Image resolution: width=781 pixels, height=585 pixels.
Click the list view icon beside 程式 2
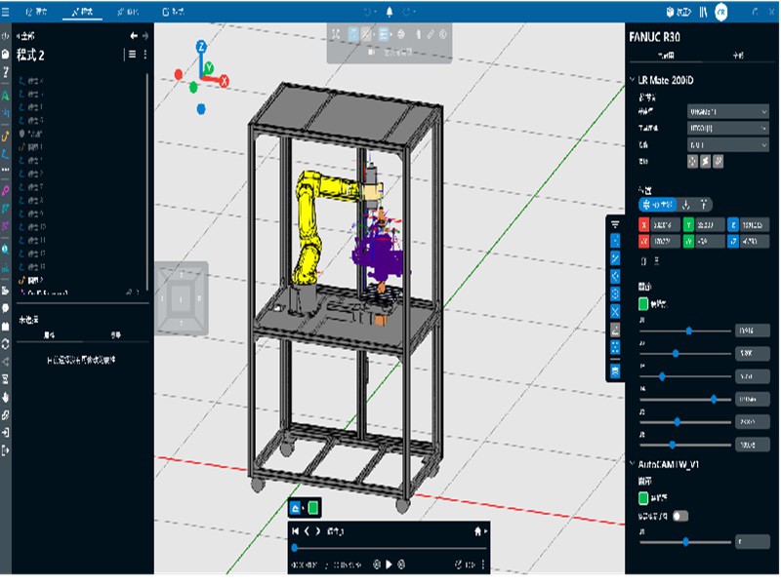pyautogui.click(x=131, y=55)
